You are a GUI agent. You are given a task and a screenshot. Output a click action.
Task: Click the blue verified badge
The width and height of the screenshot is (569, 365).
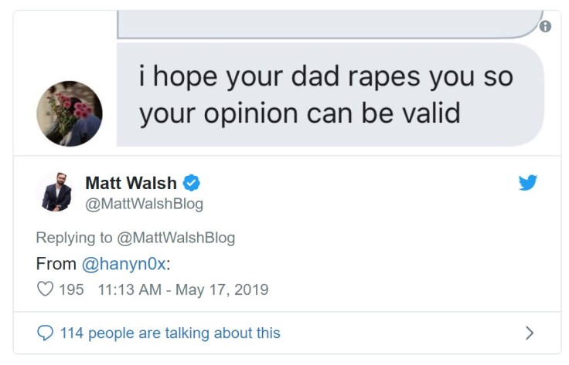192,183
